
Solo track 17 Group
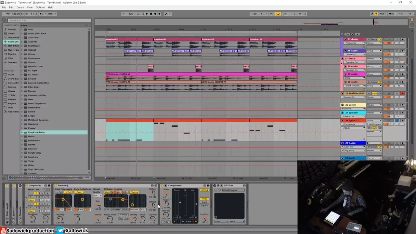[x=397, y=58]
